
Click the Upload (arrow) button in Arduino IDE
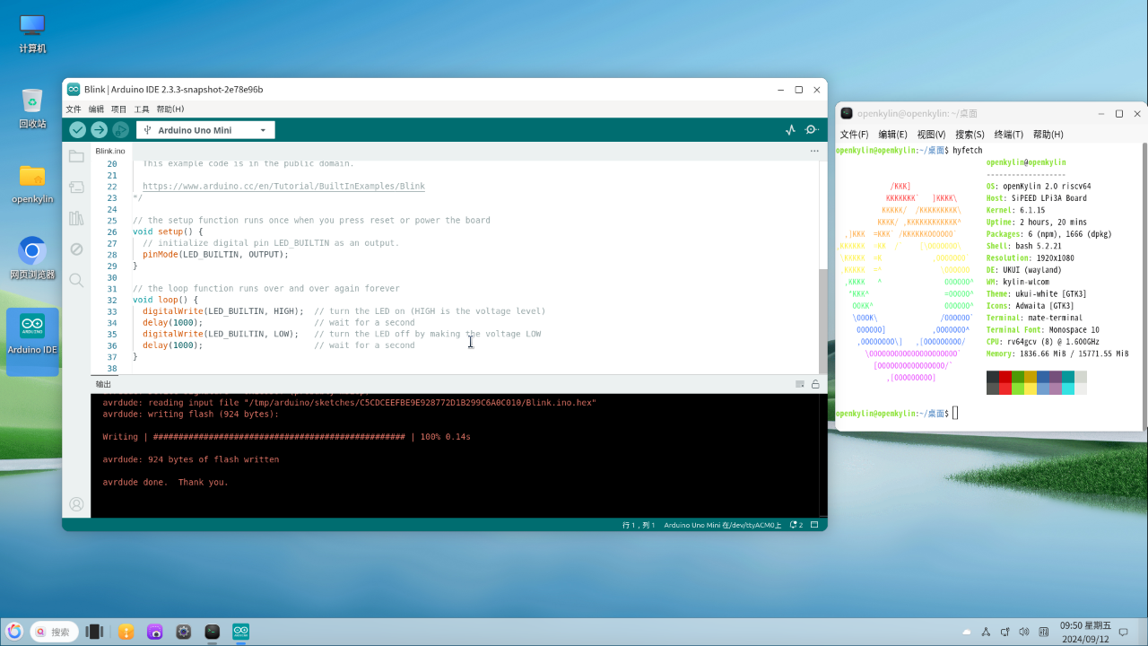(99, 130)
